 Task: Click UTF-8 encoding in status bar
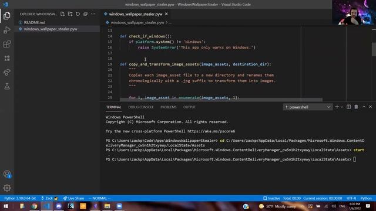(351, 198)
